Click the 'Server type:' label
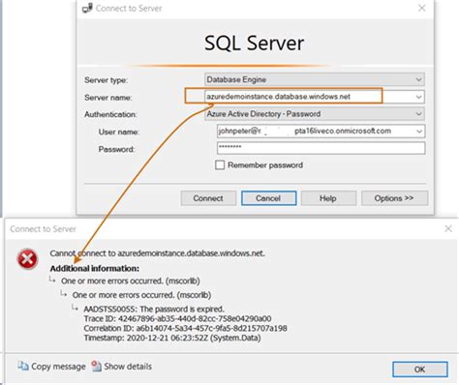Screen dimensions: 459x385 [x=106, y=80]
